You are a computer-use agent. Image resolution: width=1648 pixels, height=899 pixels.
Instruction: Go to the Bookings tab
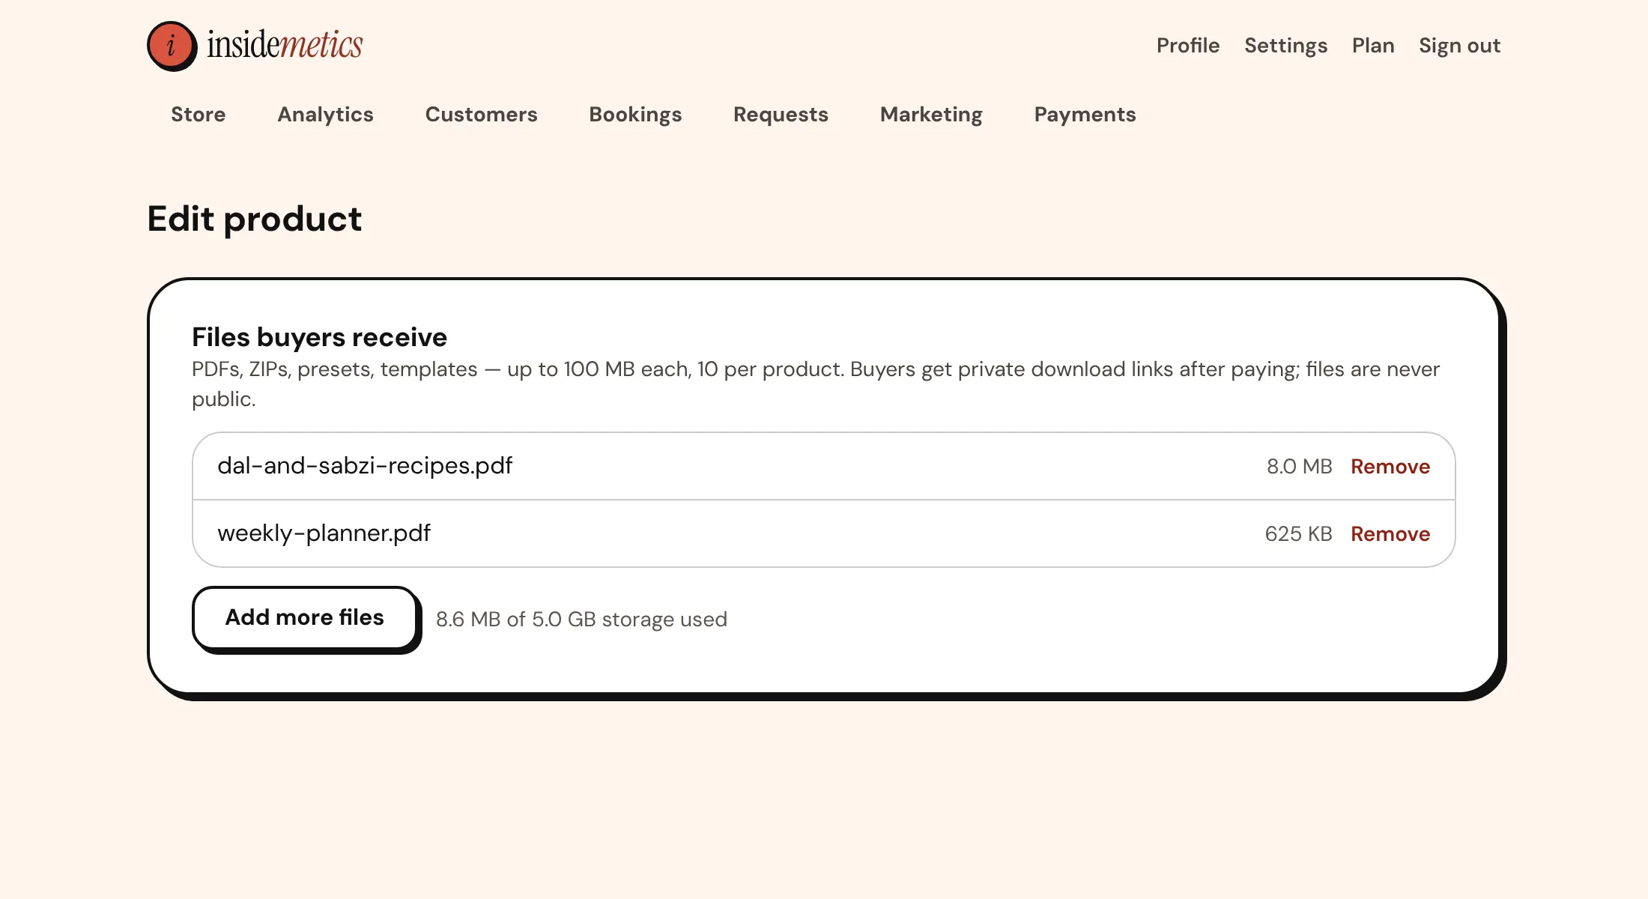pos(635,115)
